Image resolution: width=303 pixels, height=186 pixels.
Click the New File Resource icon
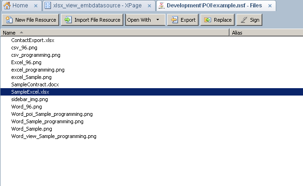(x=9, y=20)
